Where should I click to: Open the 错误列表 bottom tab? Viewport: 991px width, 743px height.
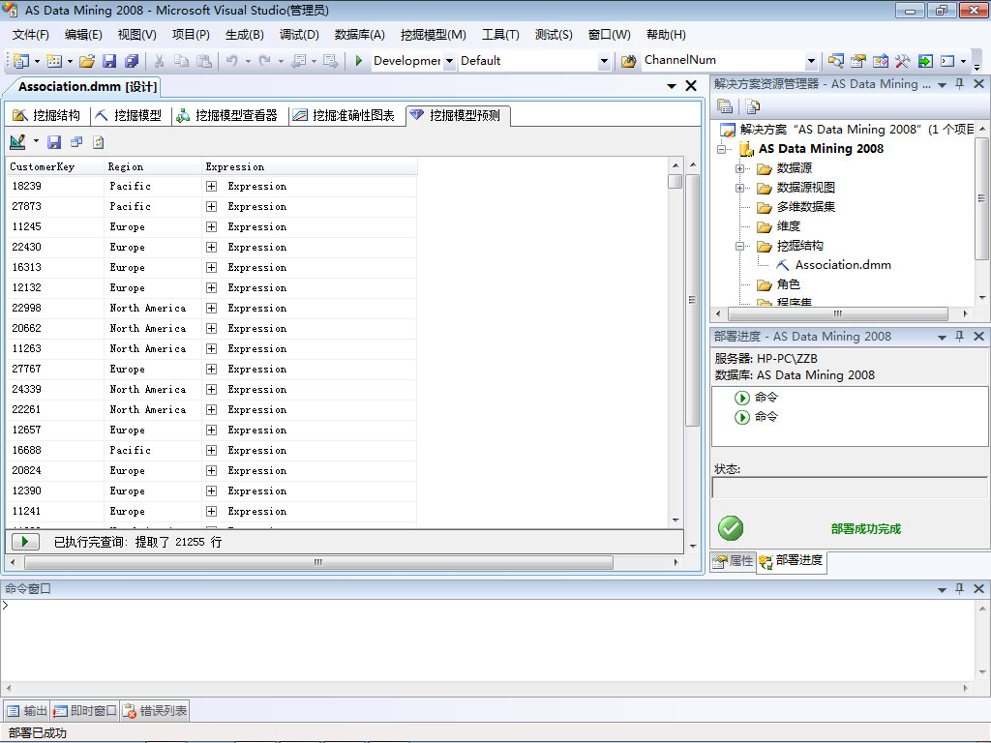pyautogui.click(x=155, y=711)
